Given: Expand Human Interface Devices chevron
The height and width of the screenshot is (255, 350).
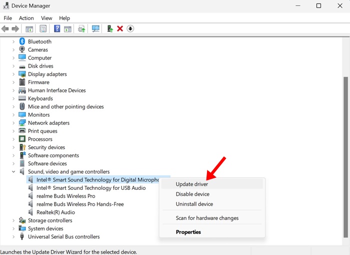Looking at the screenshot, I should [13, 90].
